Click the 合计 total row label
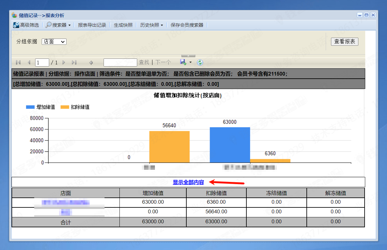 [66, 222]
